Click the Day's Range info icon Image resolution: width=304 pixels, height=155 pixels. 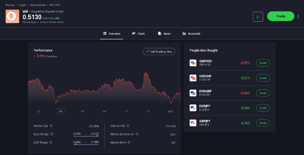click(x=52, y=134)
